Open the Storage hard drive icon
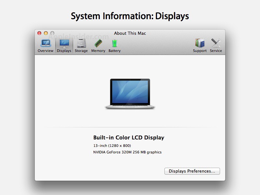Viewport: 260px width, 195px height. (81, 43)
